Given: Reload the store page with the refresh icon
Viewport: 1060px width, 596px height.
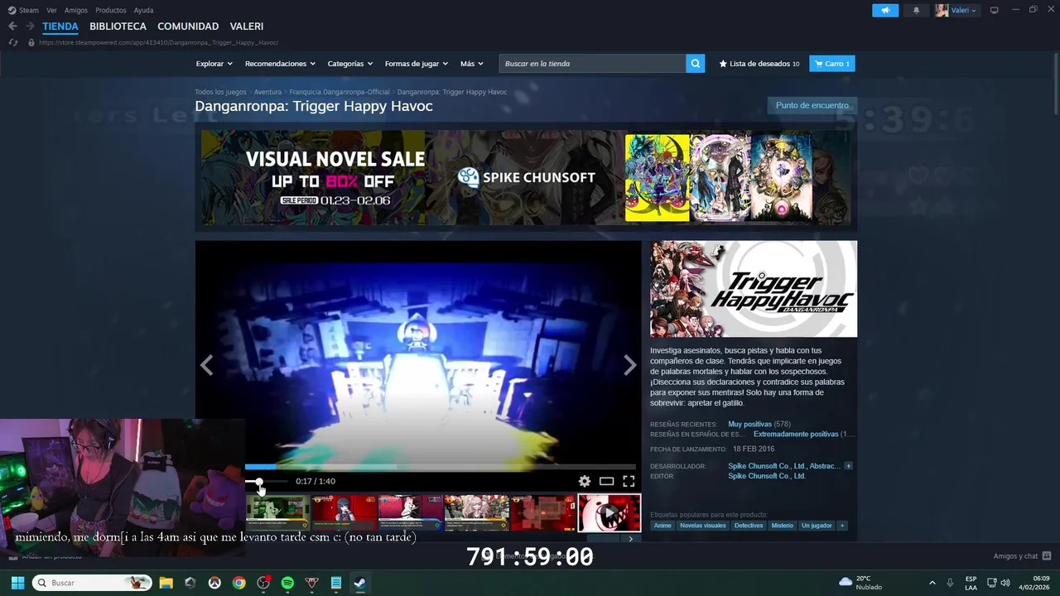Looking at the screenshot, I should tap(12, 42).
